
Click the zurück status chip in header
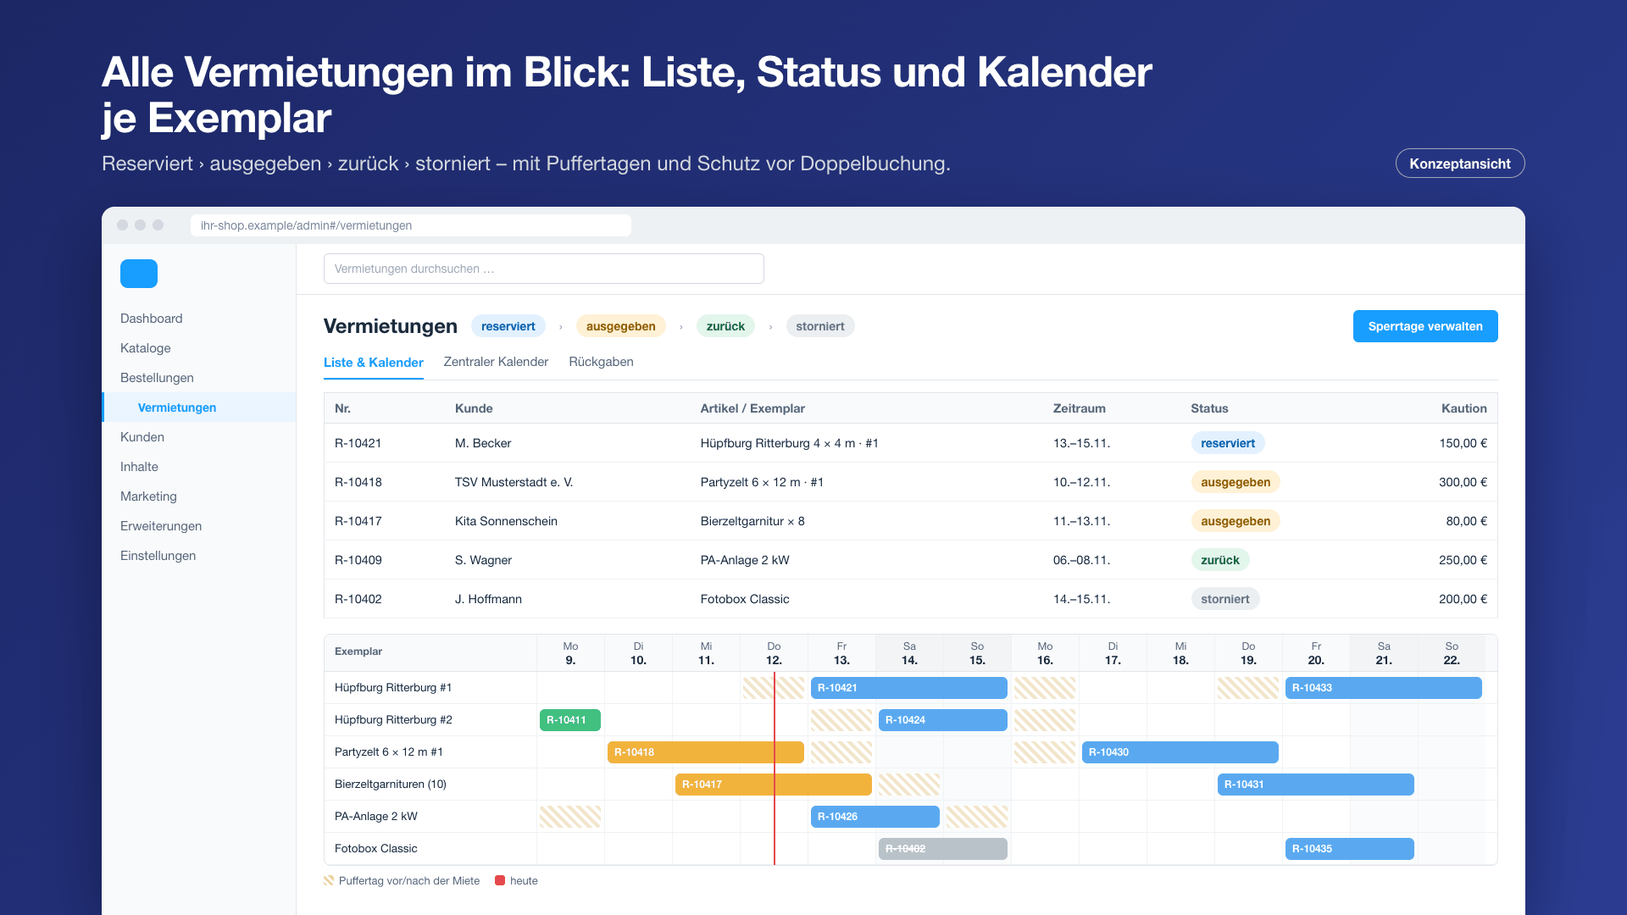(725, 326)
